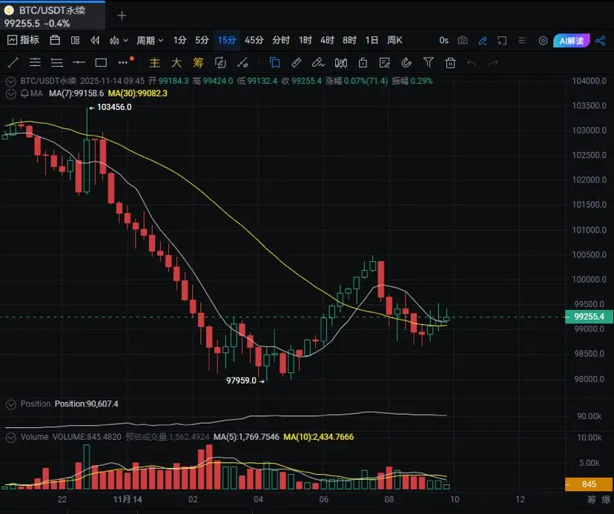Click the 0s countdown label
Image resolution: width=614 pixels, height=514 pixels.
(443, 40)
